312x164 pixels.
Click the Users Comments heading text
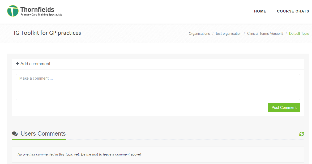[x=43, y=133]
